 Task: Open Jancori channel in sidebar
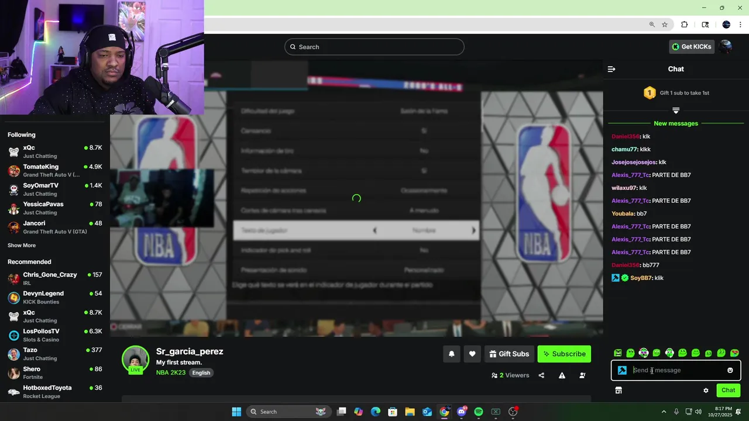(55, 227)
